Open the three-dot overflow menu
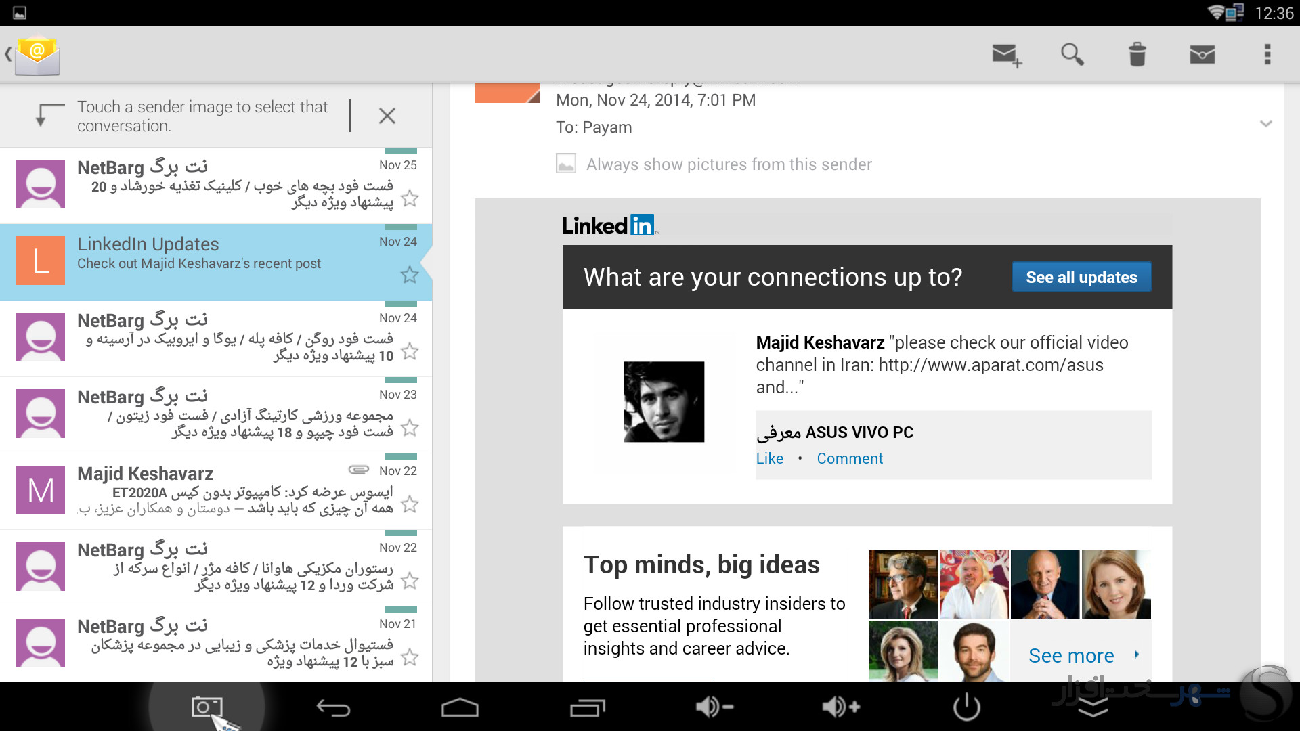This screenshot has width=1300, height=731. 1267,54
